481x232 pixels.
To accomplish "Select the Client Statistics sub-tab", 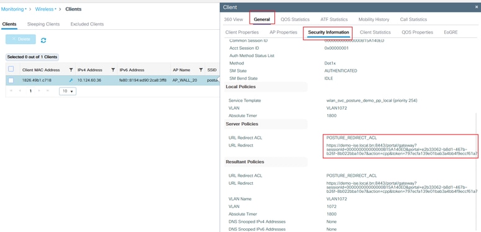I will tap(375, 32).
